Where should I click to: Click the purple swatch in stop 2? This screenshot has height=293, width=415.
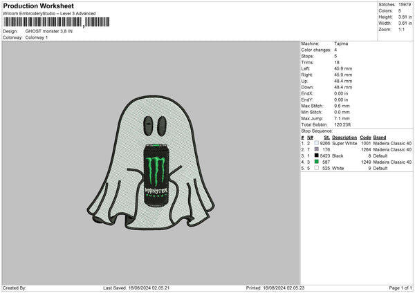click(316, 149)
